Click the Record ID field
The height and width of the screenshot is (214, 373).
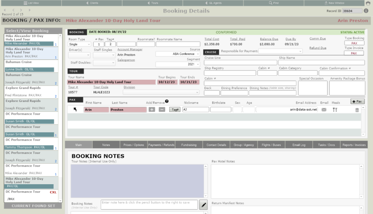[x=352, y=11]
